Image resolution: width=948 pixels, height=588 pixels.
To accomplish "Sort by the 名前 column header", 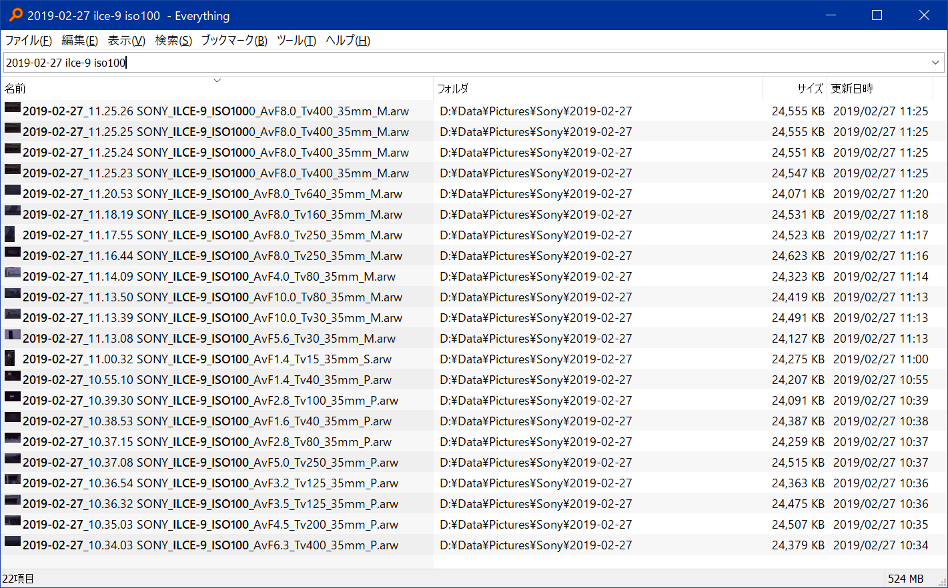I will pyautogui.click(x=217, y=88).
